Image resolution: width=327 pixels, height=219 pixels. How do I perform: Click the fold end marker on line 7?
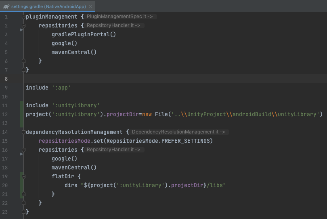point(23,70)
